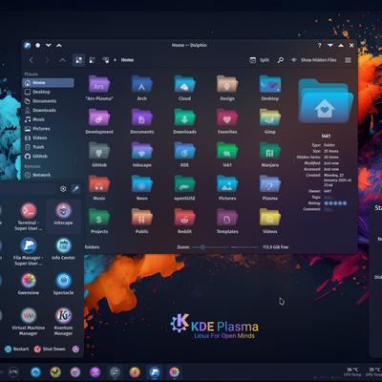Screen dimensions: 382x382
Task: Click the titlebar help question mark
Action: [x=320, y=45]
